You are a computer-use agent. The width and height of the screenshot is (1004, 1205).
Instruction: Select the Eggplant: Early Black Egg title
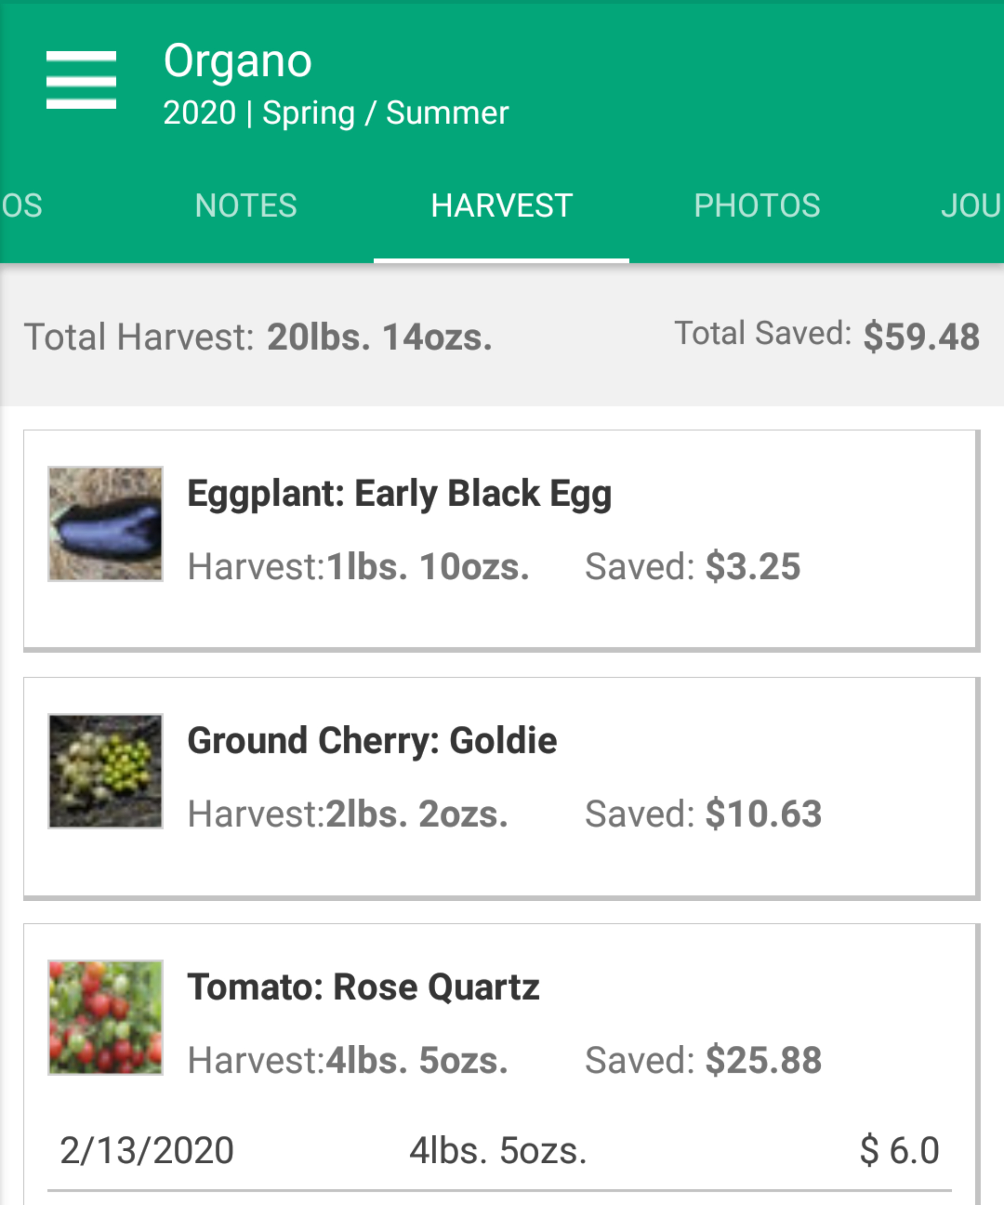click(399, 494)
